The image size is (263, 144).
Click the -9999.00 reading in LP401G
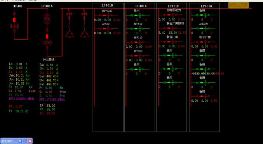coord(198,74)
